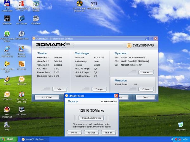Open the Windows start menu

click(x=9, y=139)
